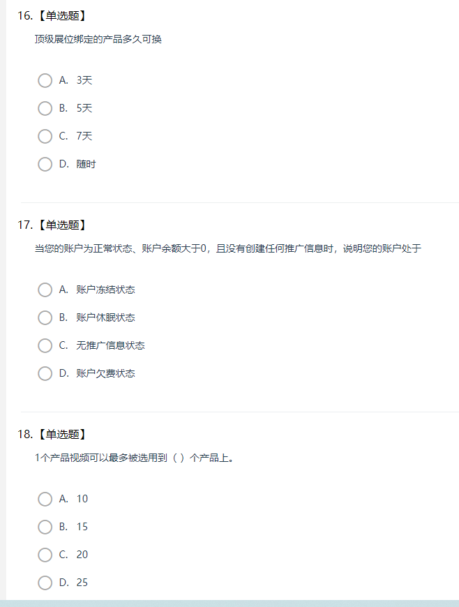Choose option B 5天 radio button

45,108
